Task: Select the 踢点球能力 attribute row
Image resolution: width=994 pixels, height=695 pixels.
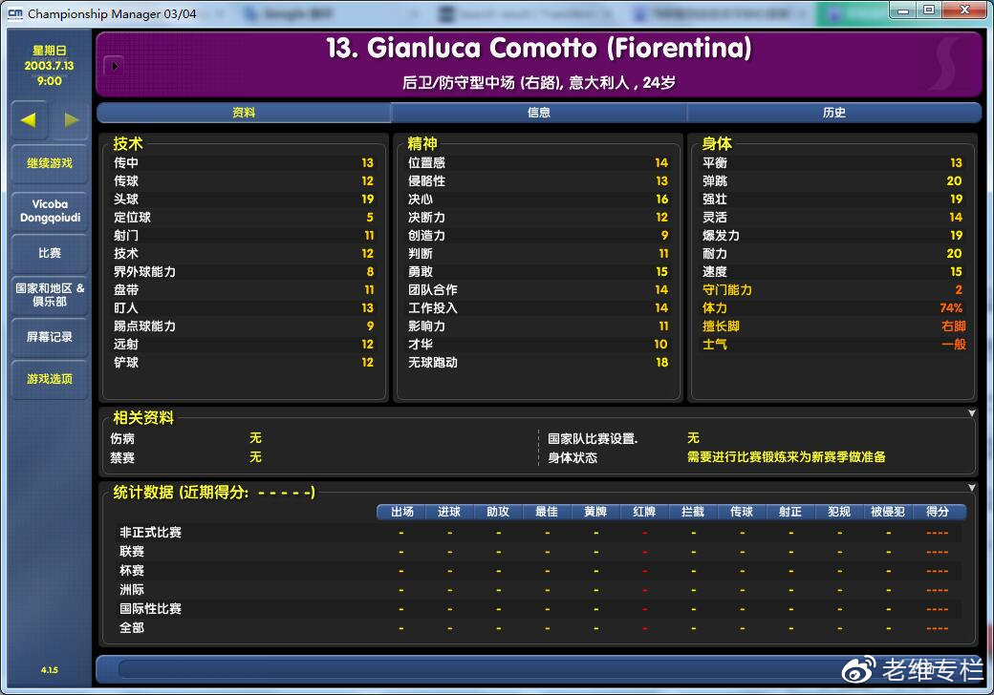Action: 244,326
